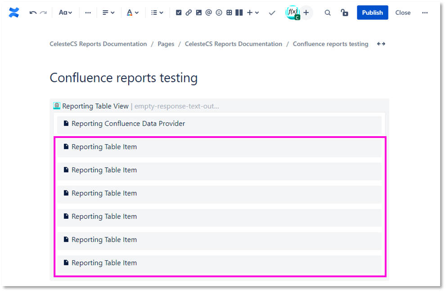Image resolution: width=446 pixels, height=292 pixels.
Task: Click the checkmark saved status icon
Action: [272, 13]
